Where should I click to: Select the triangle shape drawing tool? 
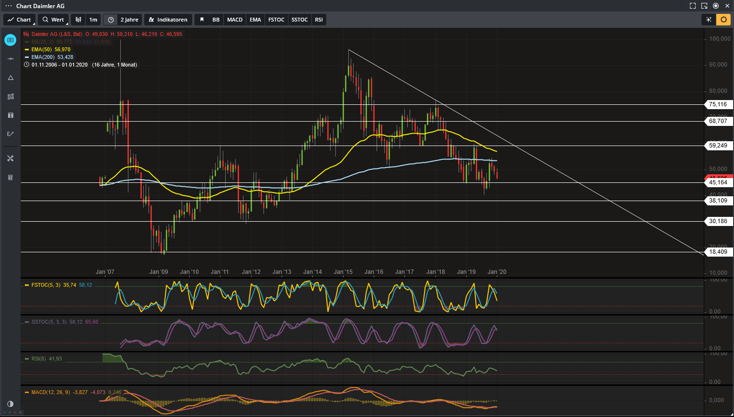11,78
